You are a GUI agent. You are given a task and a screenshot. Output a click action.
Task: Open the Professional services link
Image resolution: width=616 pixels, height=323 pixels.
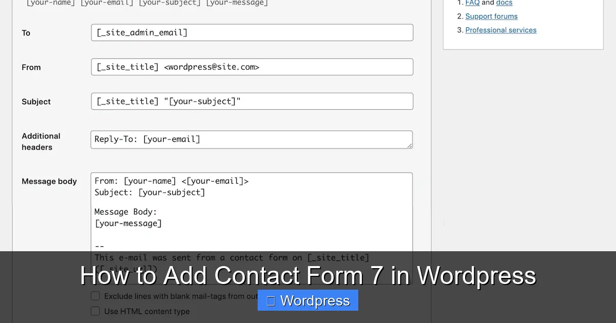click(500, 30)
